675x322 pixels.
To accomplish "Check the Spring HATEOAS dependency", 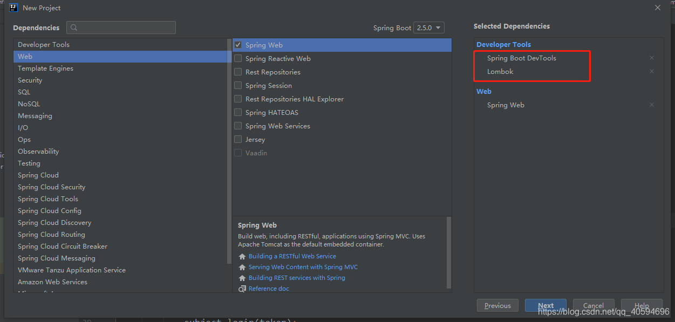I will (x=238, y=112).
